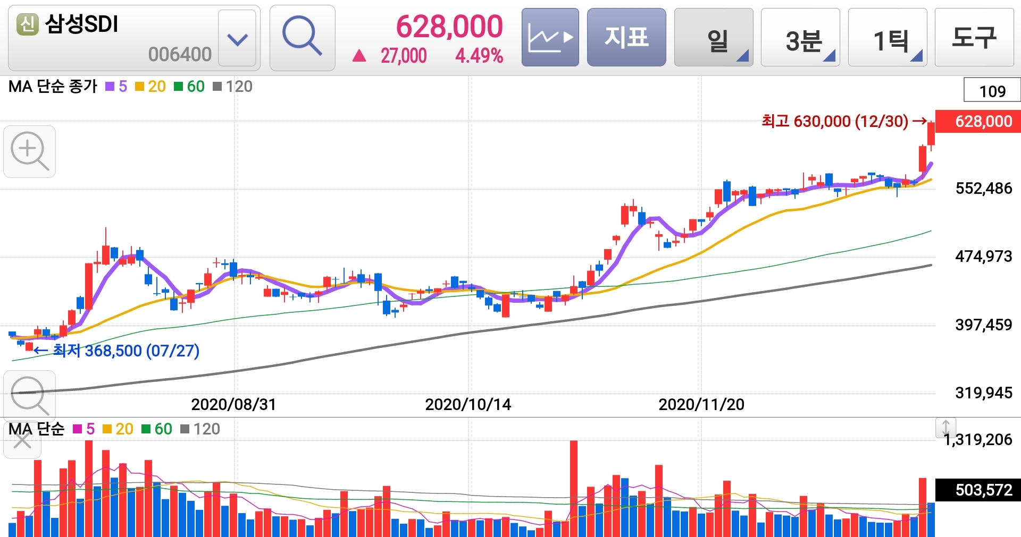1021x537 pixels.
Task: Click the black 503,572 volume tag
Action: (978, 490)
